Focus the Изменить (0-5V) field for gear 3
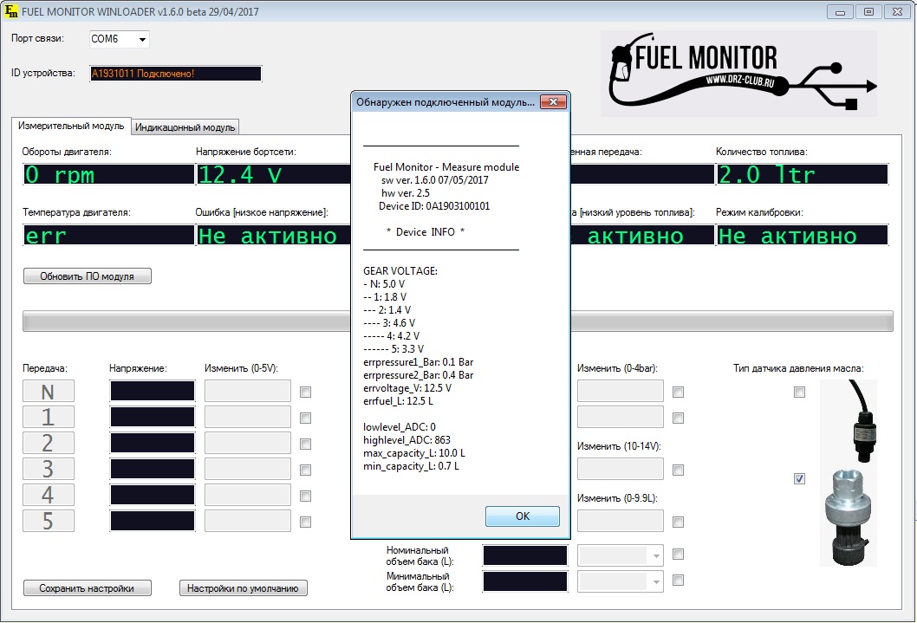The height and width of the screenshot is (623, 917). pyautogui.click(x=247, y=469)
